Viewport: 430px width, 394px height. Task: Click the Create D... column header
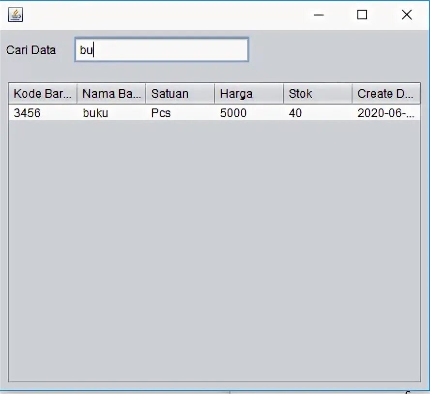386,93
